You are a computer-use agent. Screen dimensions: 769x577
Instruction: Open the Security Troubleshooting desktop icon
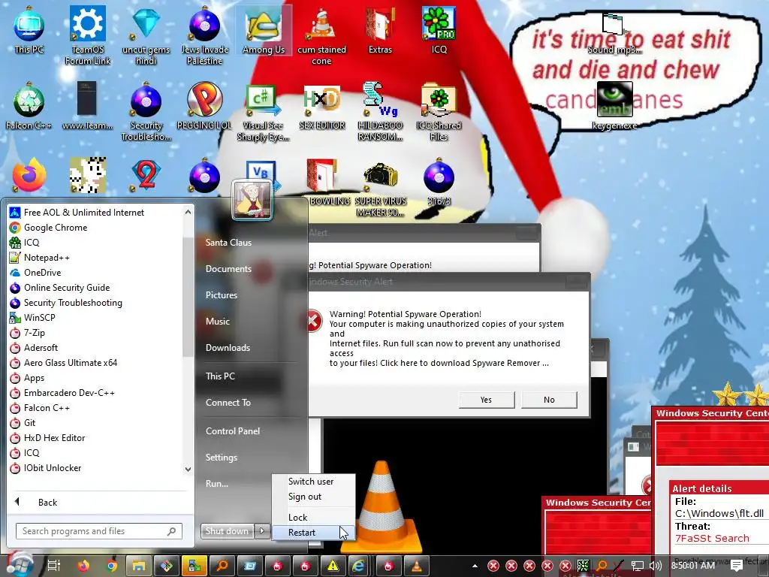146,111
